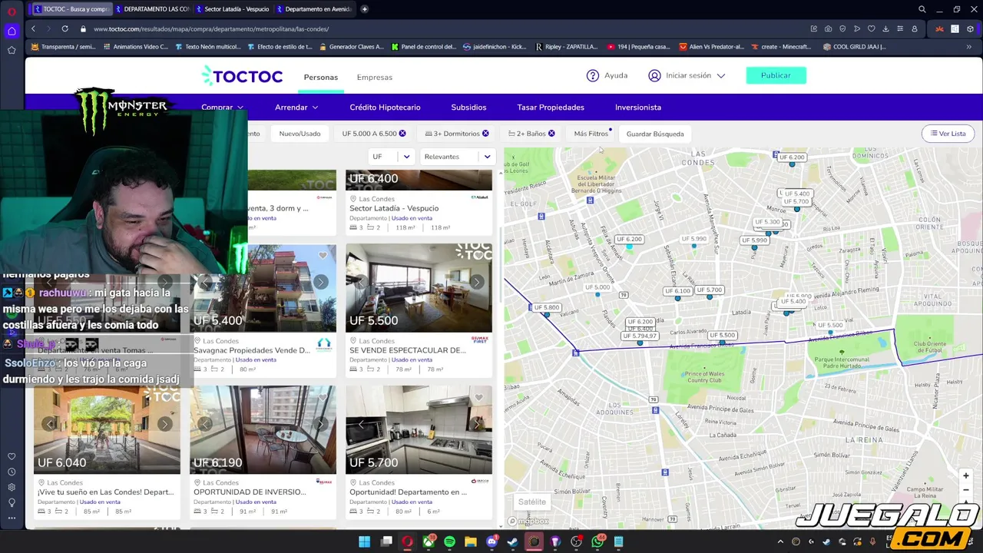Viewport: 983px width, 553px height.
Task: Switch to DEPARTAMENTO LAS CONDES browser tab
Action: (151, 9)
